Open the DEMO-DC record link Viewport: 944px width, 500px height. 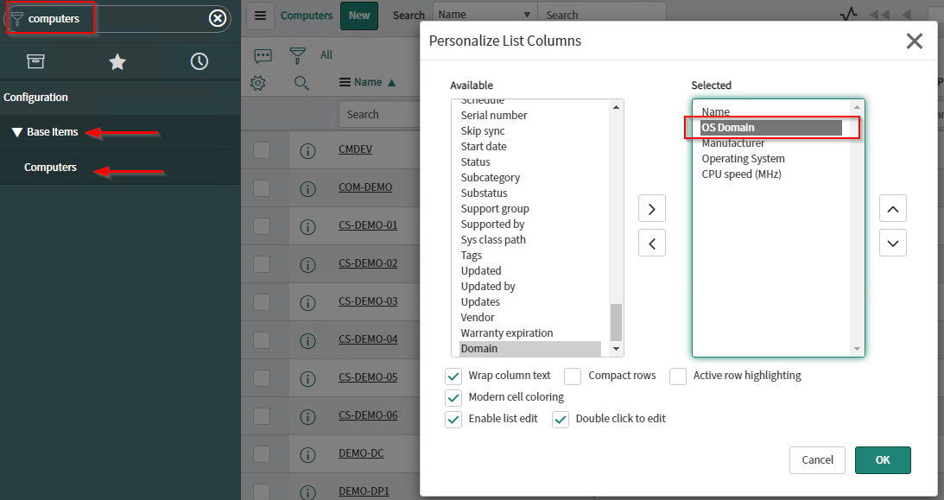point(361,453)
